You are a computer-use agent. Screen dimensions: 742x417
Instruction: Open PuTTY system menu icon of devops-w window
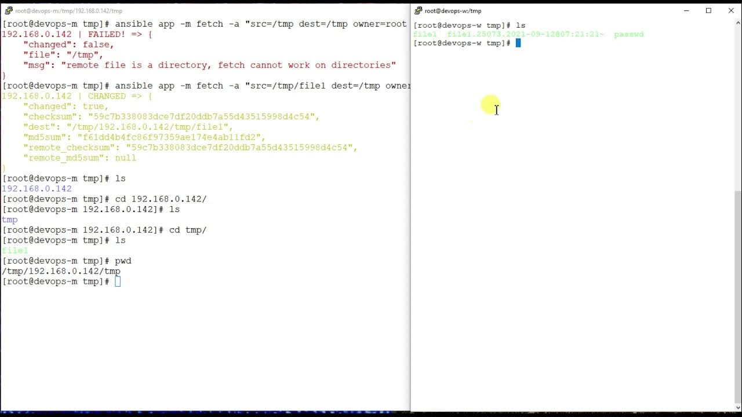[x=418, y=10]
